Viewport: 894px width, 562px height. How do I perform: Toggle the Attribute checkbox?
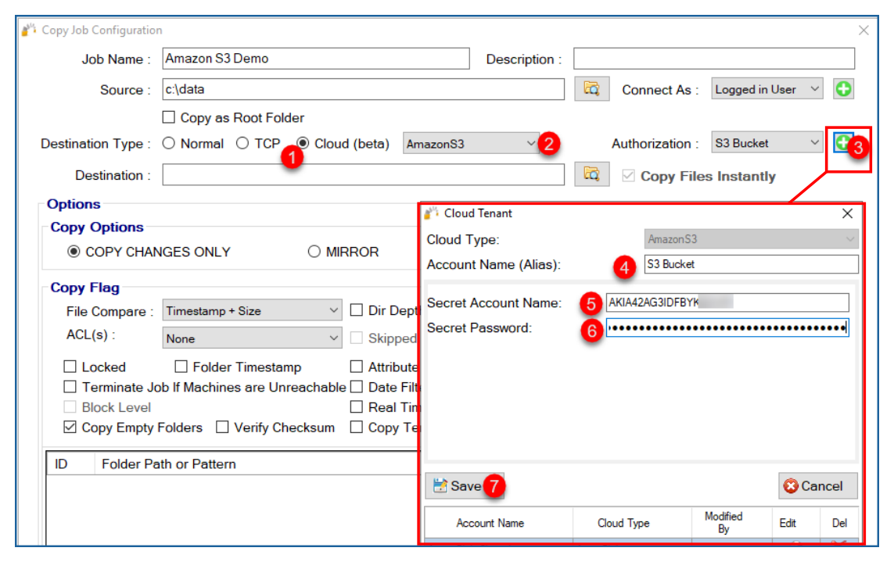tap(357, 367)
